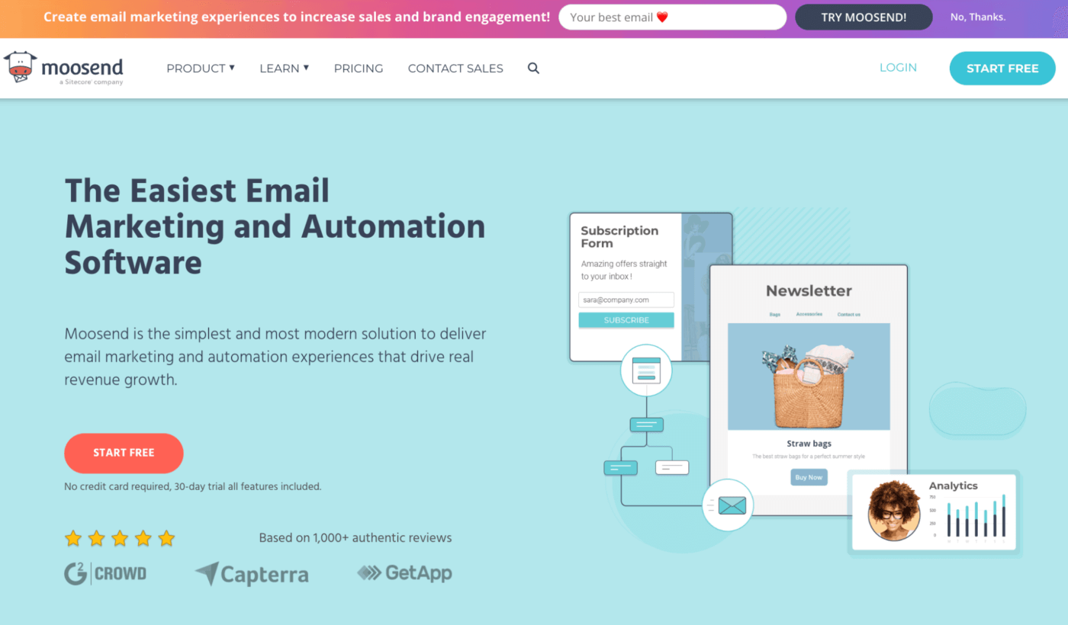Click the sara@company.com field in the illustration
Image resolution: width=1068 pixels, height=625 pixels.
point(626,300)
